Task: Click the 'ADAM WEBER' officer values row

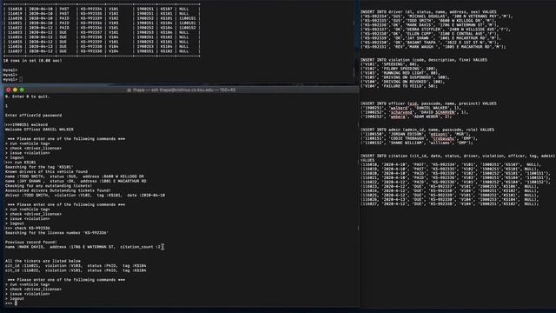Action: (407, 117)
